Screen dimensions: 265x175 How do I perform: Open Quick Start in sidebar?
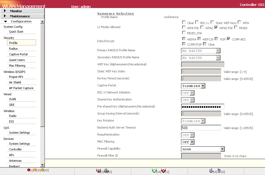(16, 32)
